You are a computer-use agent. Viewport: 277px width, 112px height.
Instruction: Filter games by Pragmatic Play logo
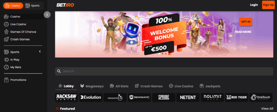tap(115, 97)
